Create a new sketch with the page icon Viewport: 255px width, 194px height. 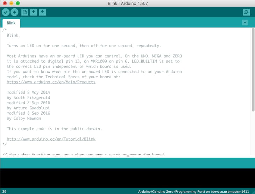25,12
